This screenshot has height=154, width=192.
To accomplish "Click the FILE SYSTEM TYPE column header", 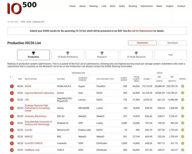I will [105, 79].
